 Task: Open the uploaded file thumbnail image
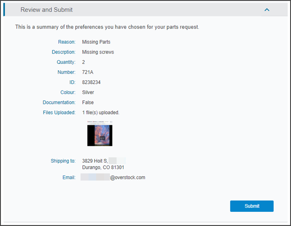pos(100,134)
